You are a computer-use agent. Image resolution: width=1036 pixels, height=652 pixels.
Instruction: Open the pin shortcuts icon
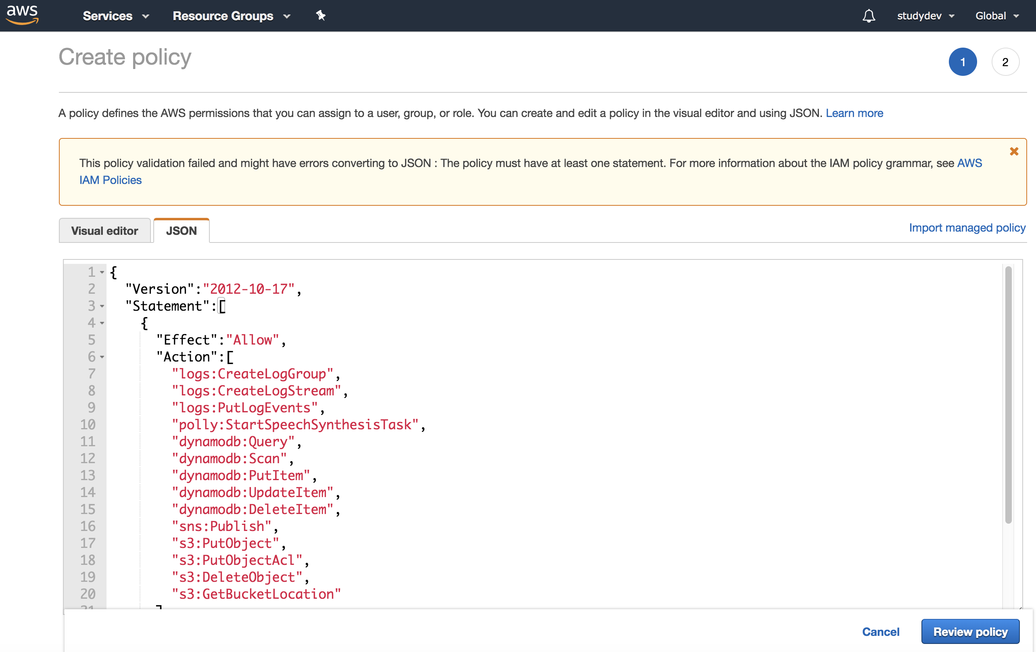[321, 16]
